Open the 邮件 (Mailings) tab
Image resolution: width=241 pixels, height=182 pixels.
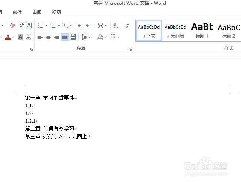(17, 12)
